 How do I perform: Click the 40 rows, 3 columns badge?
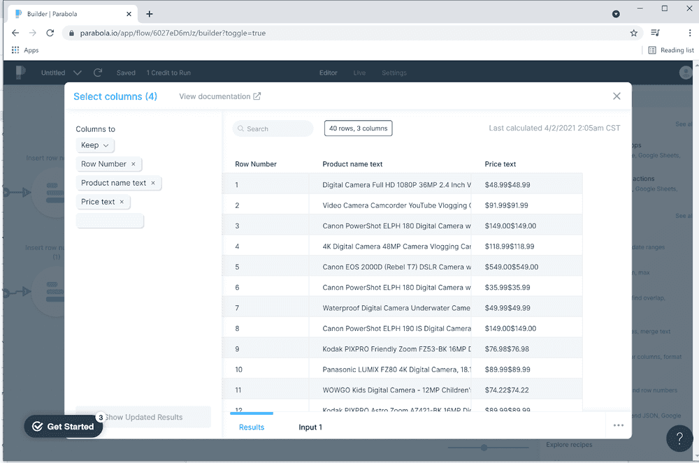click(359, 128)
